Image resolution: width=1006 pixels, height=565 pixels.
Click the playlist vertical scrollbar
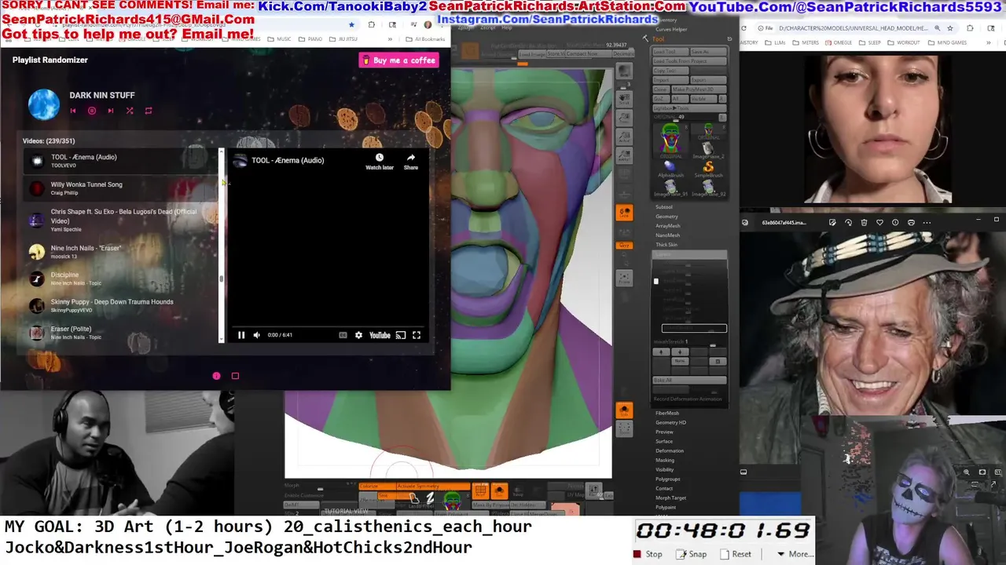pos(221,245)
